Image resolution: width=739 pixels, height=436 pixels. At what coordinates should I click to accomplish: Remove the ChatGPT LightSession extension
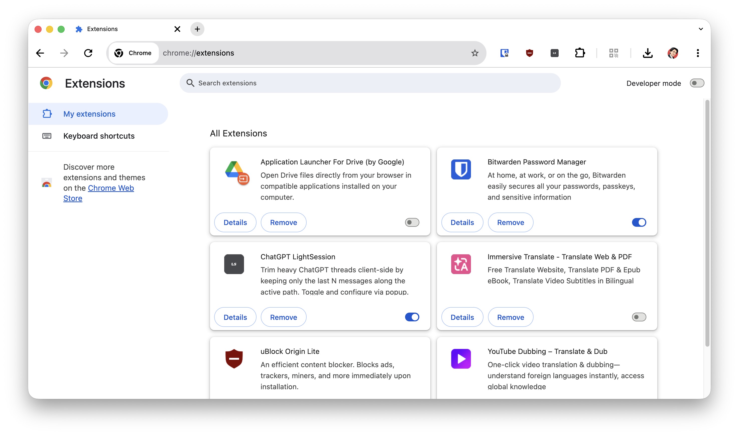pyautogui.click(x=283, y=317)
